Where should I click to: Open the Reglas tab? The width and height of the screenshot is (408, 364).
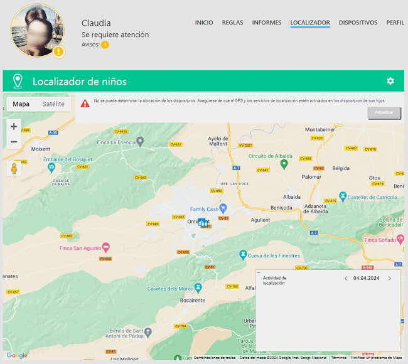point(232,23)
